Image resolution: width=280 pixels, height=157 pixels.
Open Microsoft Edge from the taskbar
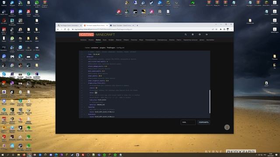pyautogui.click(x=56, y=155)
